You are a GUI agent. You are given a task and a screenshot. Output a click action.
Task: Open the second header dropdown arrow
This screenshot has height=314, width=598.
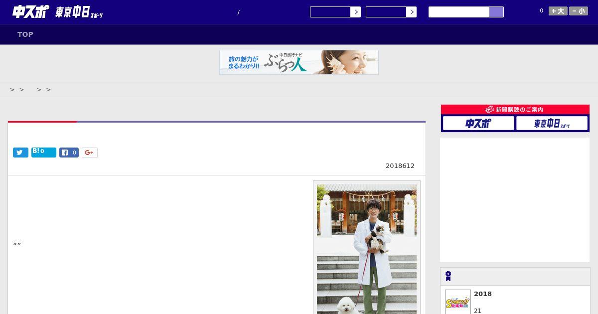pos(411,12)
